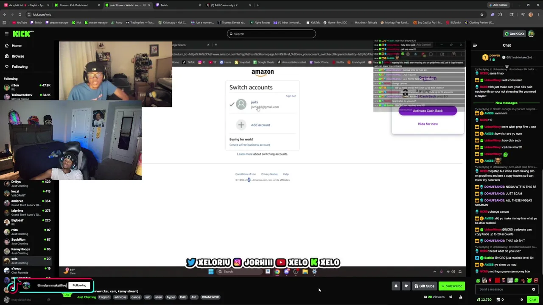Collapse the chat panel with arrow icon
The image size is (543, 305).
point(475,45)
